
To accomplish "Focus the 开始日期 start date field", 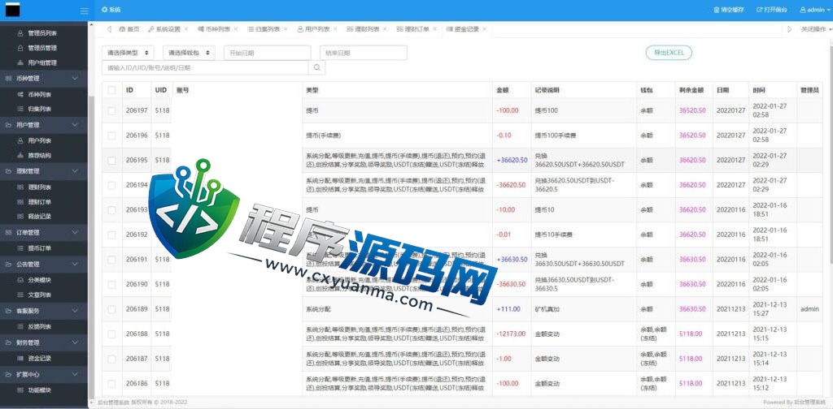I will 267,53.
